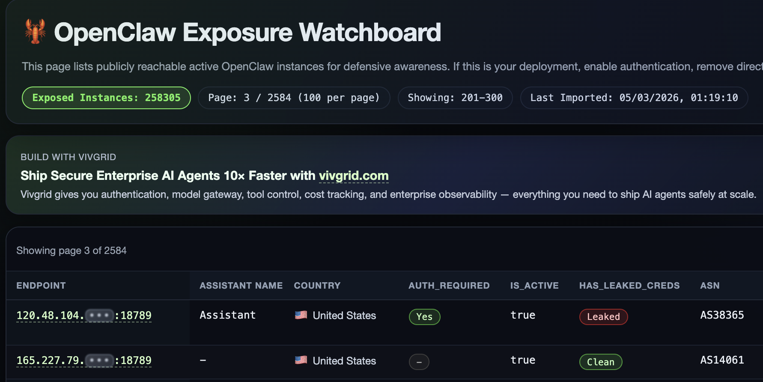
Task: Click the blurred octet in 120.48.104 endpoint
Action: coord(99,316)
